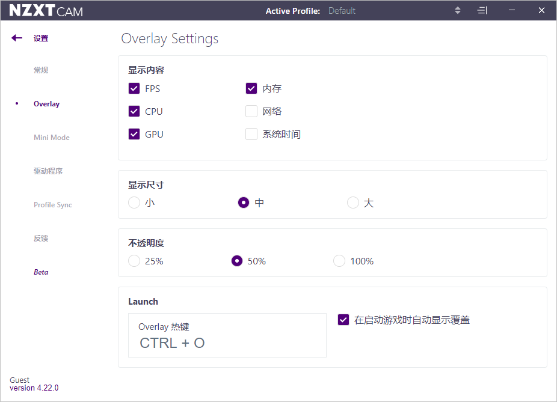
Task: Open the Mini Mode settings tab
Action: click(52, 138)
